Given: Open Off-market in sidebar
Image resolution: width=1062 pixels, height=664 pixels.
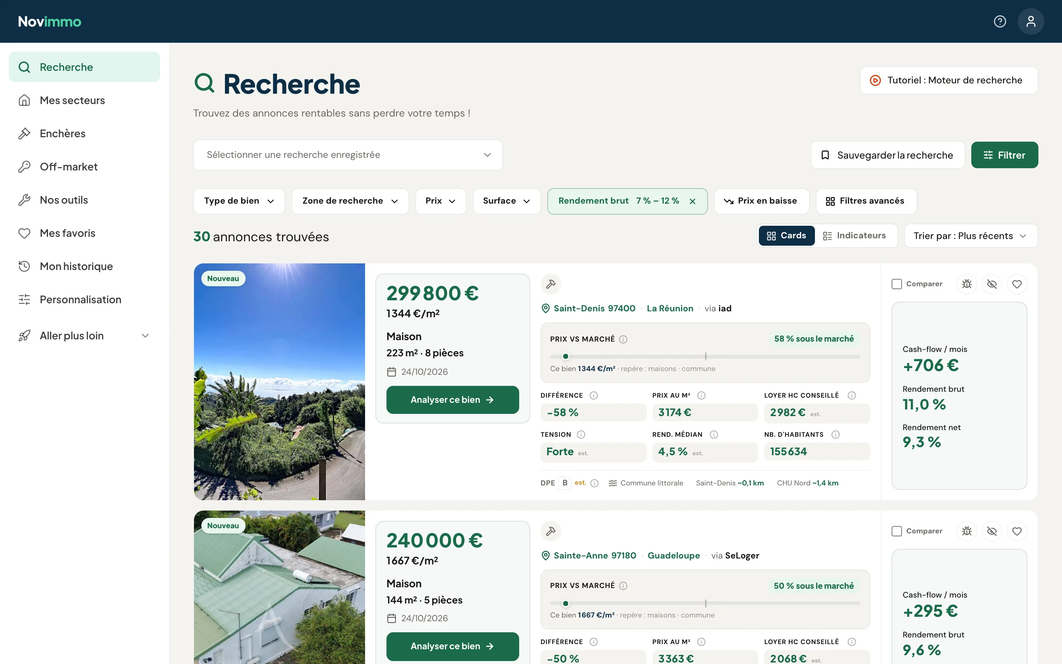Looking at the screenshot, I should coord(84,167).
